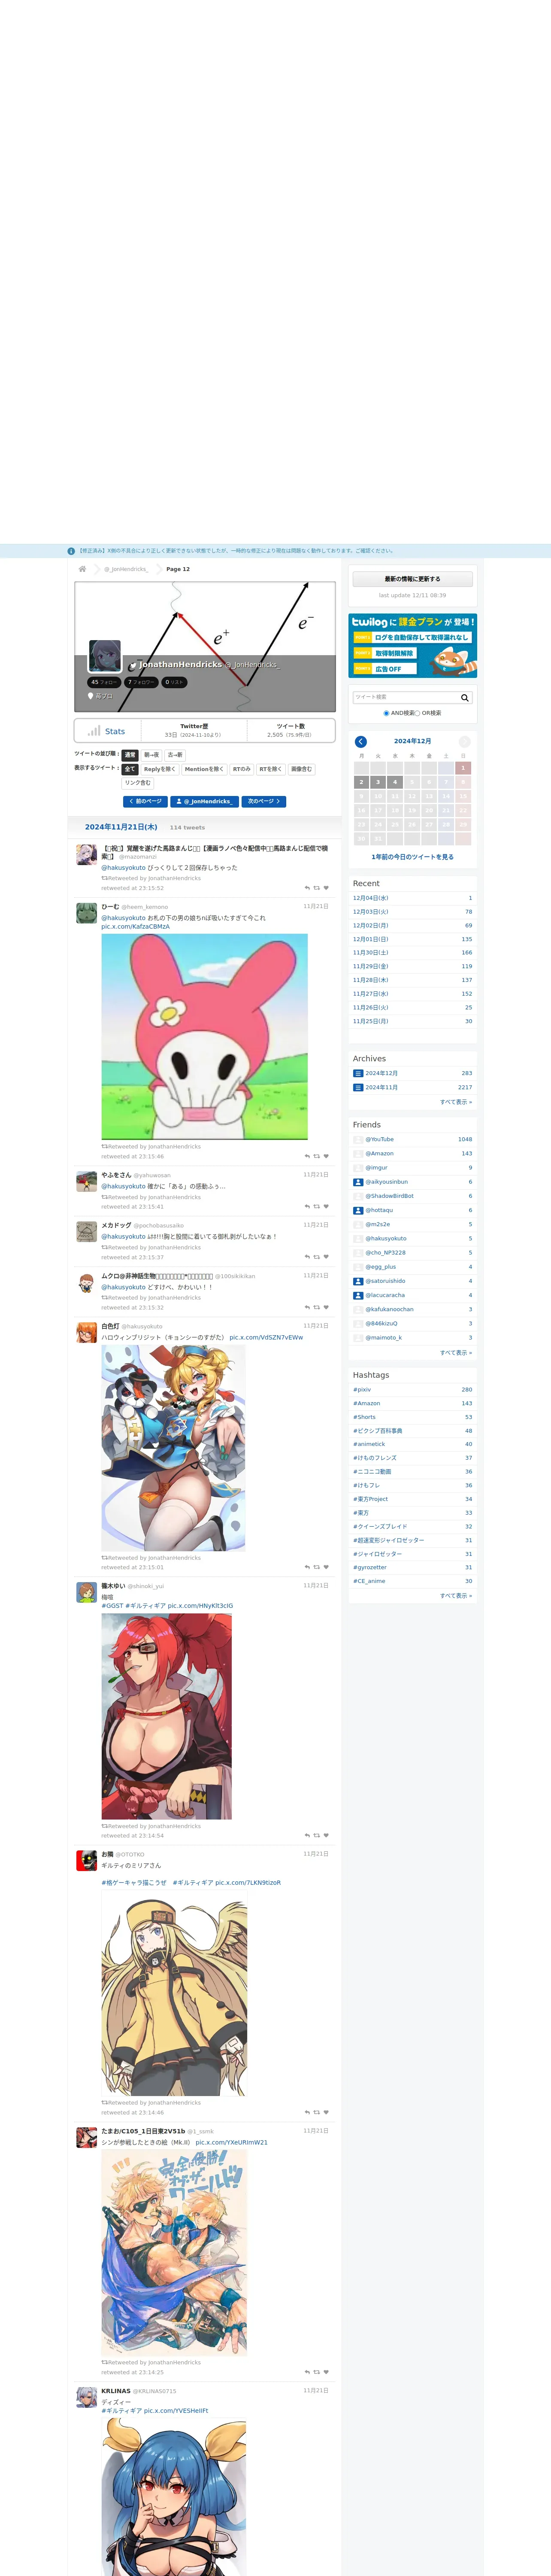Go to previous month in calendar

pyautogui.click(x=361, y=741)
